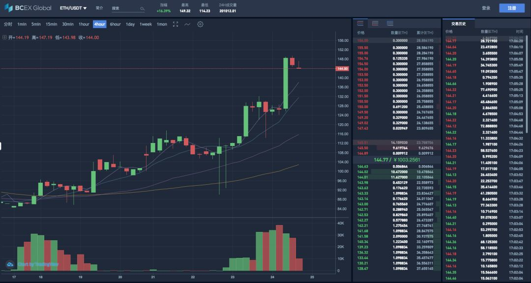Select the 139.23 buy order row
Image resolution: width=531 pixels, height=283 pixels.
[397, 247]
